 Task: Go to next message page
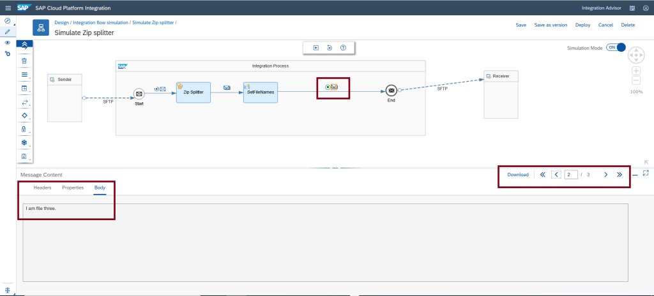606,175
